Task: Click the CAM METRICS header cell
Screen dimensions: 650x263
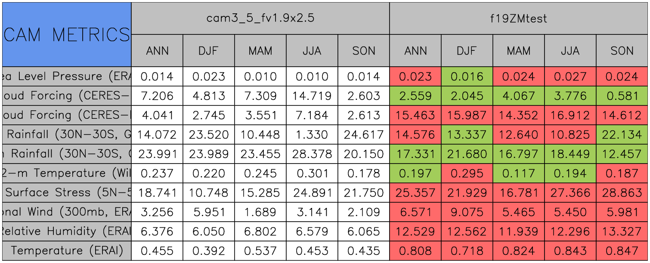Action: coord(66,34)
